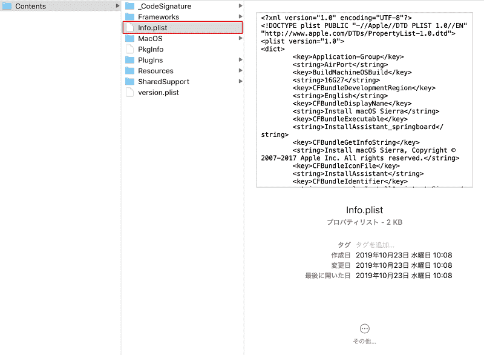Click the SharedSupport folder icon
This screenshot has width=484, height=355.
pos(129,82)
